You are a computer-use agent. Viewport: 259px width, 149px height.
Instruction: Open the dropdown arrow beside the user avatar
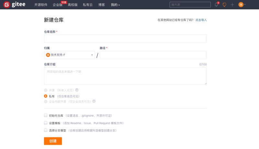tap(245, 5)
